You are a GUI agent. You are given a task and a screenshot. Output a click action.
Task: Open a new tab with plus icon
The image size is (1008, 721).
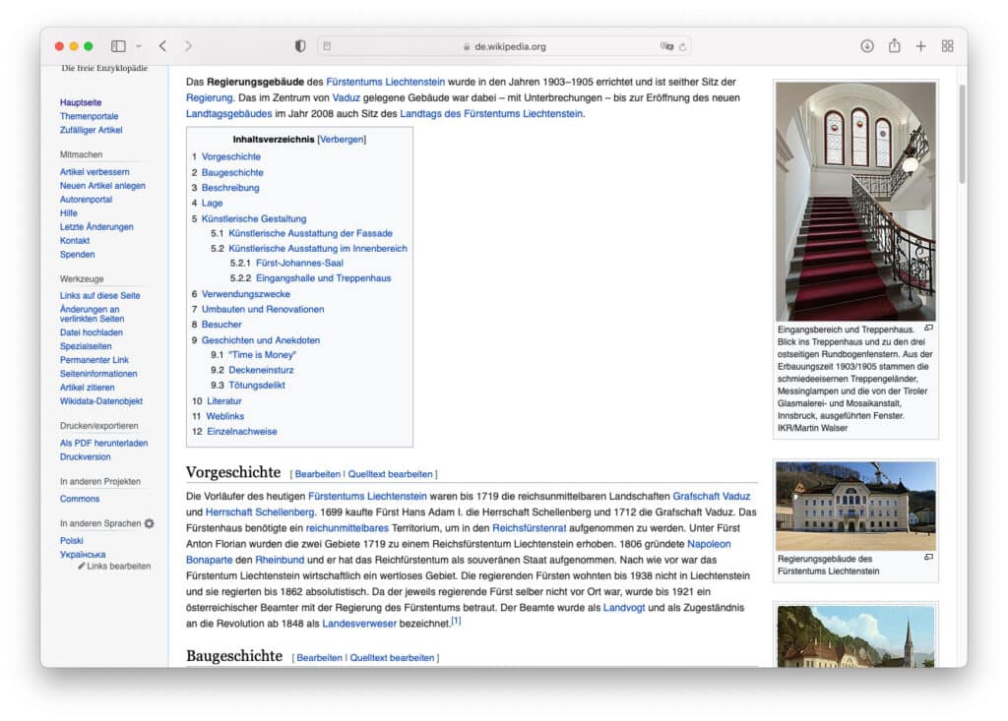pyautogui.click(x=920, y=46)
